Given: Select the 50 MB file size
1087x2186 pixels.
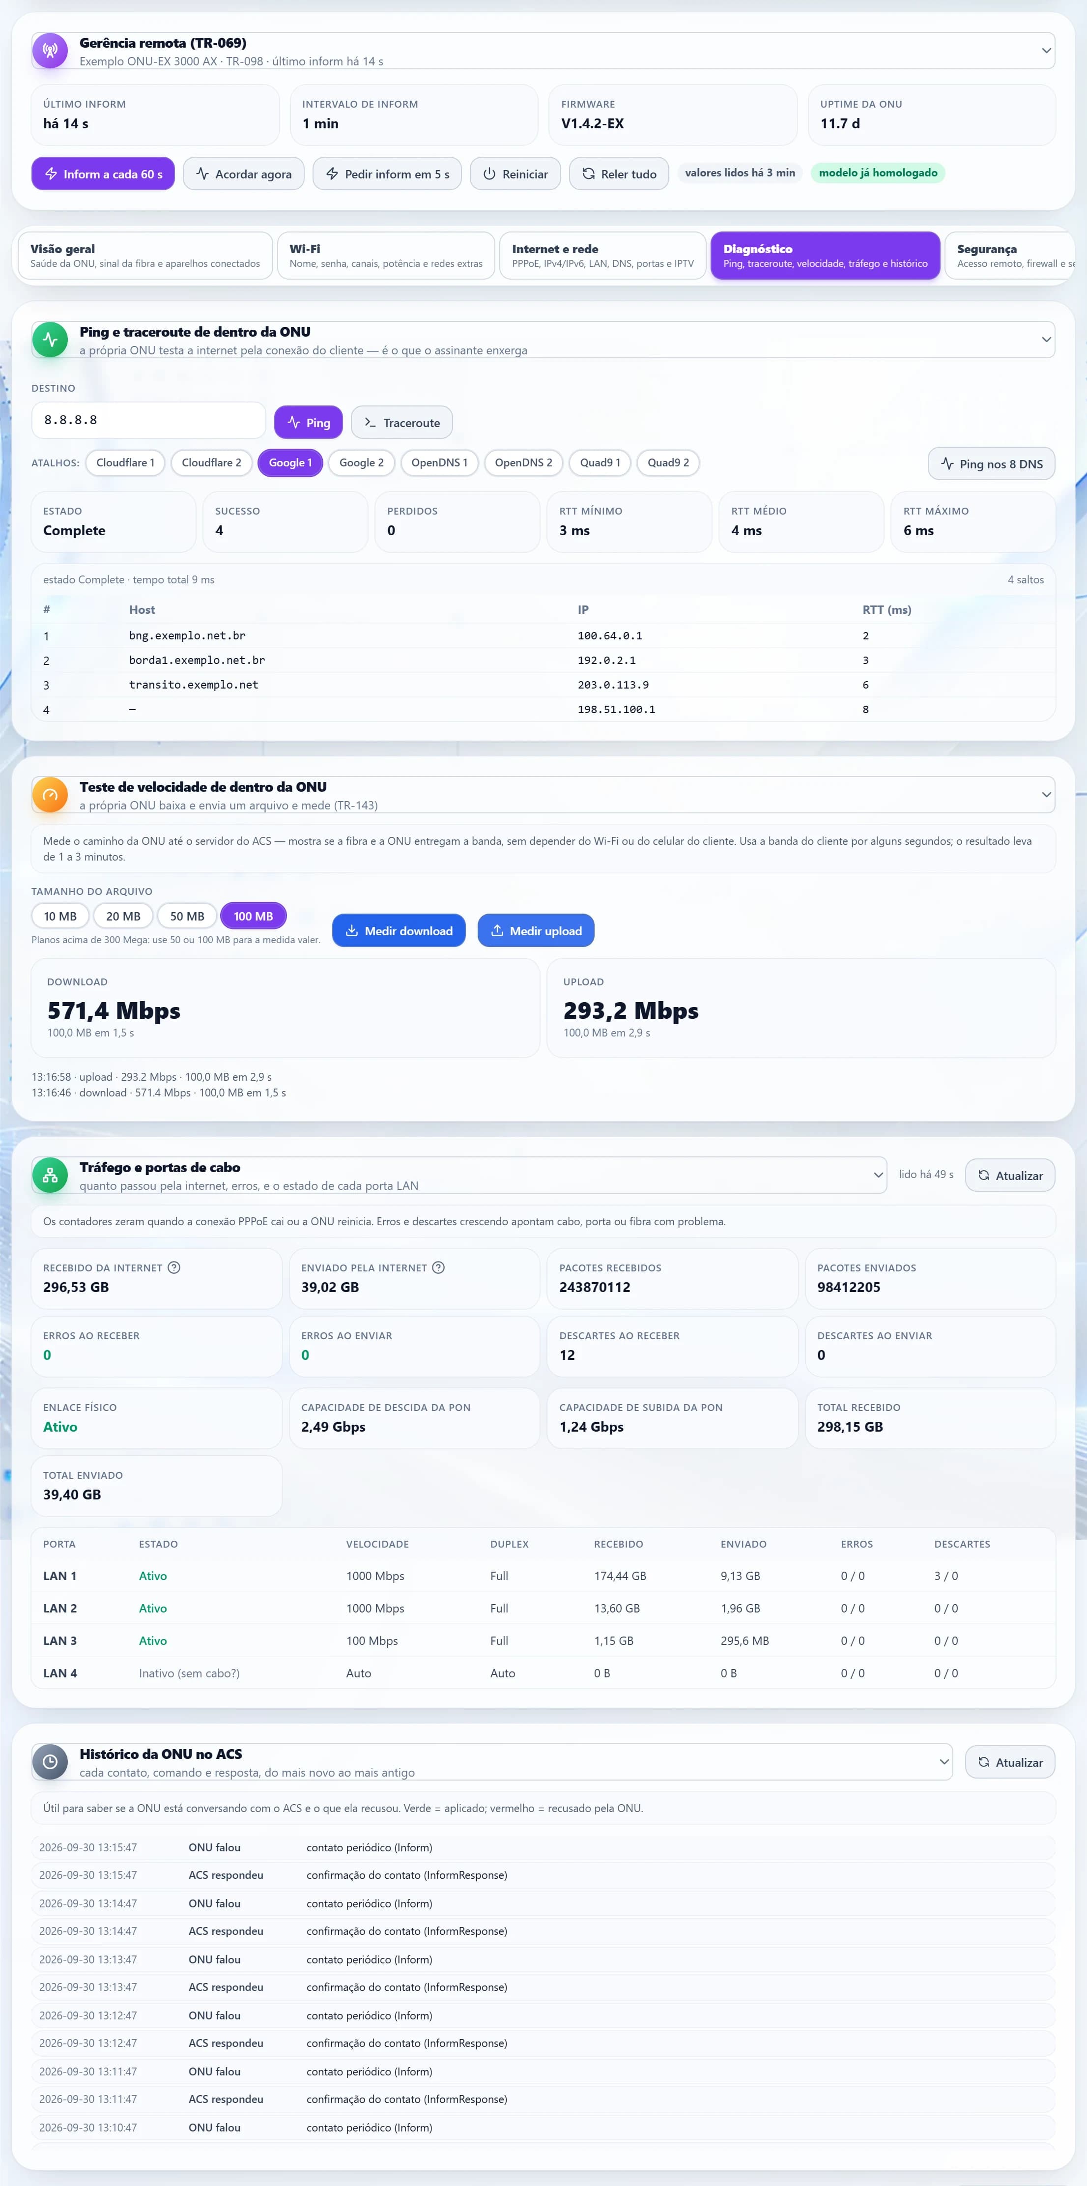Looking at the screenshot, I should pyautogui.click(x=187, y=916).
